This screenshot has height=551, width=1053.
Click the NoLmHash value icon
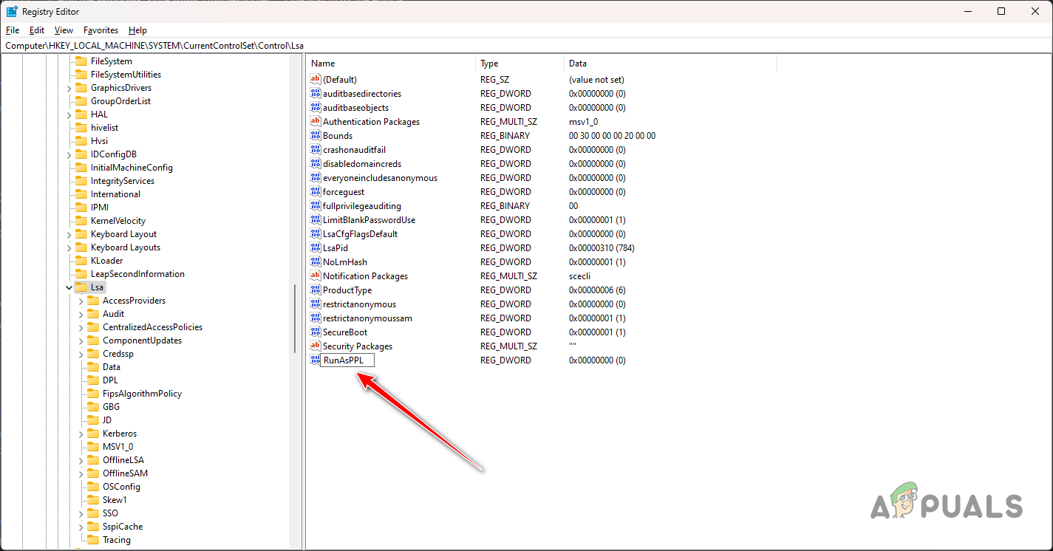[316, 262]
